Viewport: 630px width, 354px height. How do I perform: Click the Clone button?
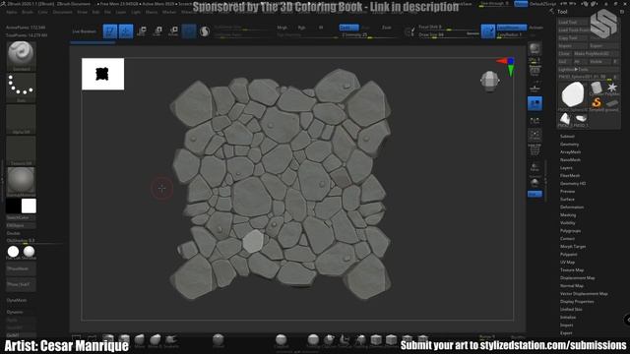point(564,53)
